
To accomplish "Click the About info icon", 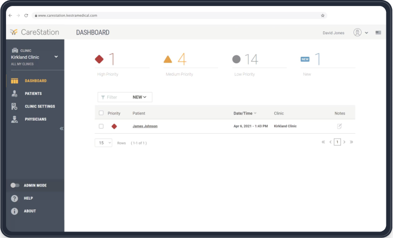I will coord(15,211).
